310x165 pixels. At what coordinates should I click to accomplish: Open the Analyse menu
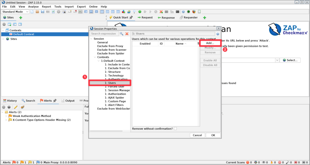33,7
